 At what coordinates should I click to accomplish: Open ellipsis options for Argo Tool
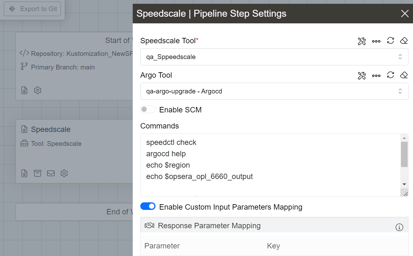376,75
